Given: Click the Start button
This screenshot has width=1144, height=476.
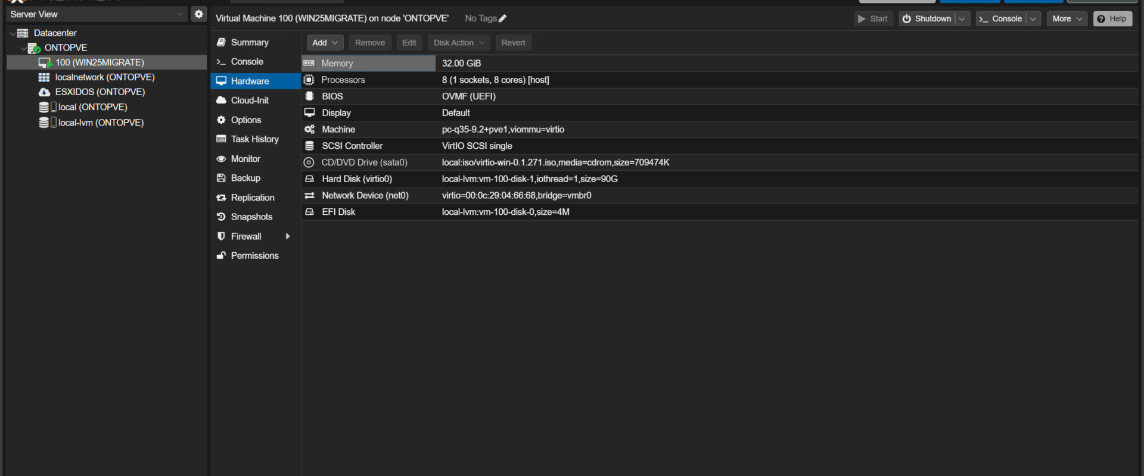Looking at the screenshot, I should (873, 19).
